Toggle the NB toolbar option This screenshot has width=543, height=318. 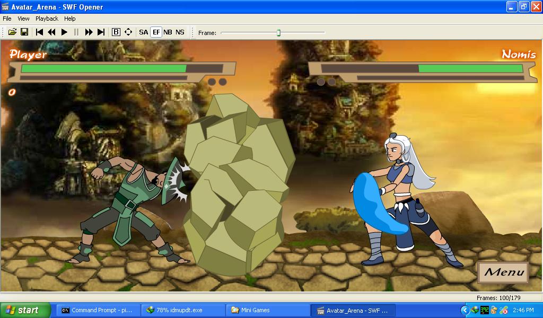click(x=168, y=32)
